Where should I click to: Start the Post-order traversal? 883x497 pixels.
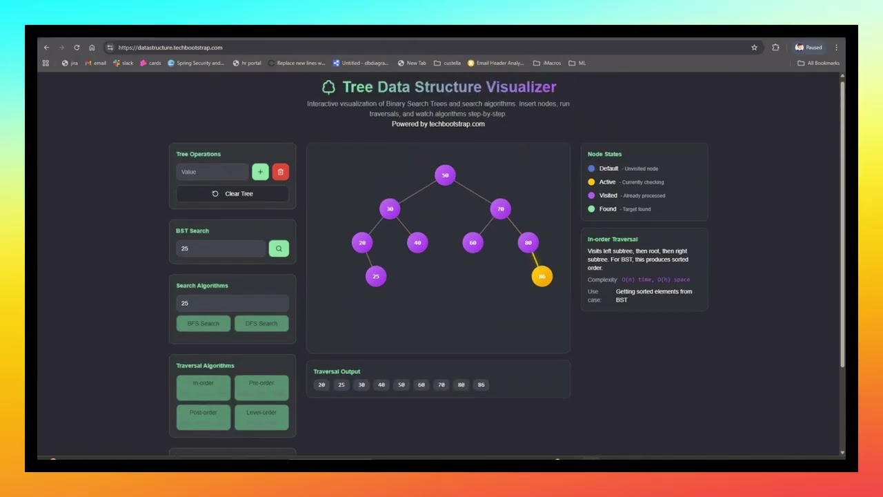point(204,418)
